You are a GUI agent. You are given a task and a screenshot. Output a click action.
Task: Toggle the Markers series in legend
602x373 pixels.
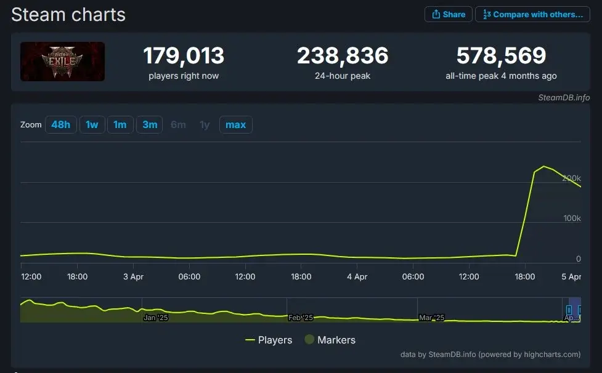330,340
